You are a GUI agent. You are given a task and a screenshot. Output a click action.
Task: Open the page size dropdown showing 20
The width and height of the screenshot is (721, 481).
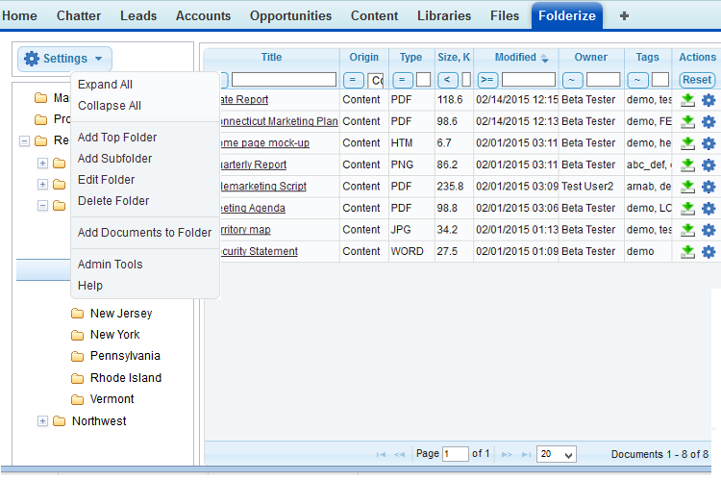click(x=556, y=454)
